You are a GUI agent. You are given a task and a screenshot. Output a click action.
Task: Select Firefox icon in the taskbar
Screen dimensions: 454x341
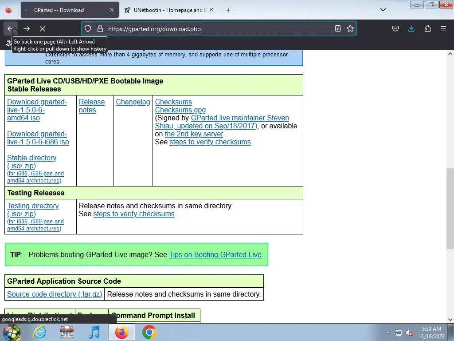click(x=121, y=332)
